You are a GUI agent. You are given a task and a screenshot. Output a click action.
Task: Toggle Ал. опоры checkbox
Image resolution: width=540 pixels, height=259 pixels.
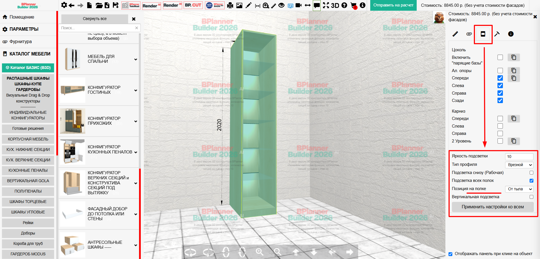[500, 70]
